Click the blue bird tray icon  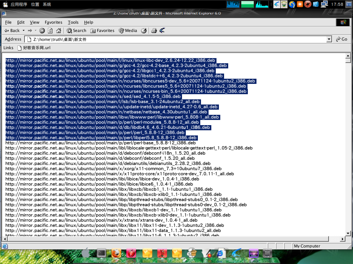[x=277, y=4]
